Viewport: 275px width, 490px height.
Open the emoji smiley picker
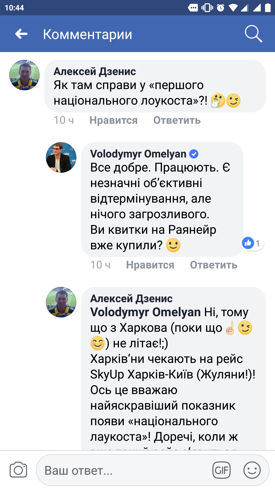[x=252, y=470]
